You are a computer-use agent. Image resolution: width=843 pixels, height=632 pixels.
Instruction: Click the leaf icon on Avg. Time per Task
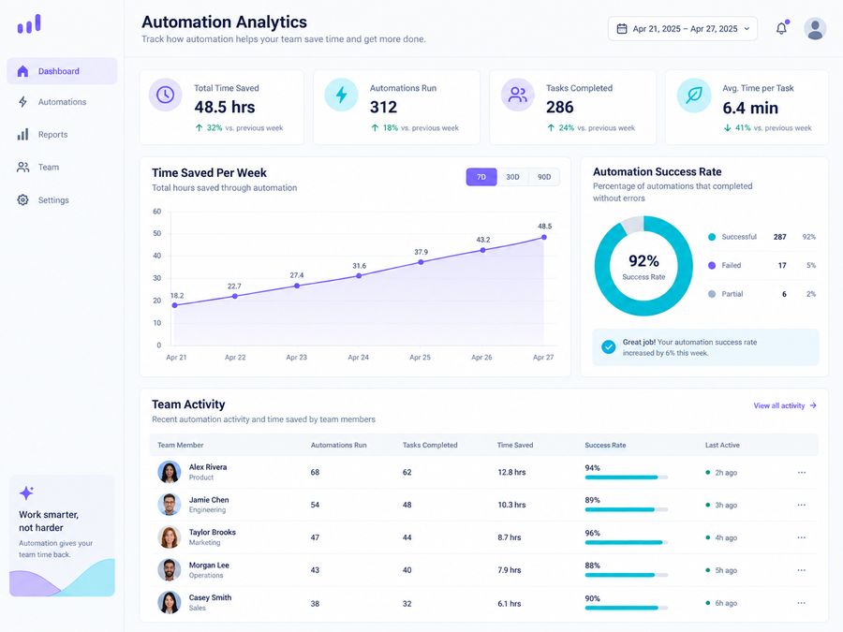coord(693,96)
